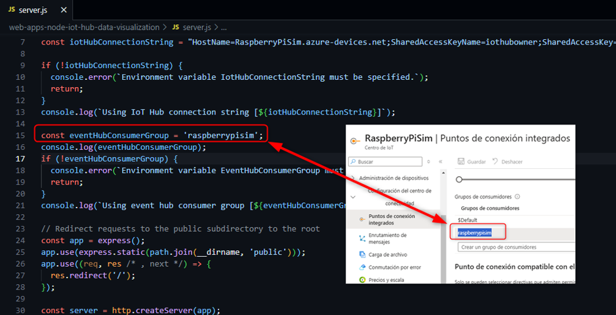Click the Conmutación por error icon
This screenshot has height=315, width=616.
(363, 267)
